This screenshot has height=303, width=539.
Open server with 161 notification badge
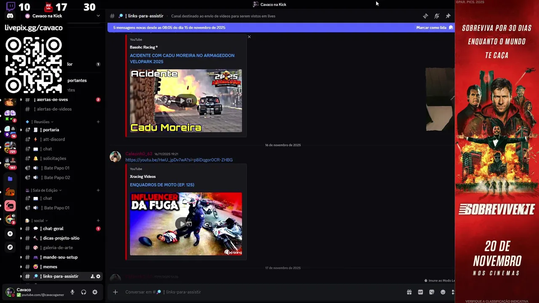(x=10, y=163)
